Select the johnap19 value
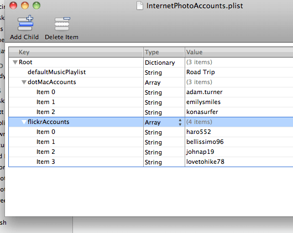293x233 pixels. tap(200, 152)
